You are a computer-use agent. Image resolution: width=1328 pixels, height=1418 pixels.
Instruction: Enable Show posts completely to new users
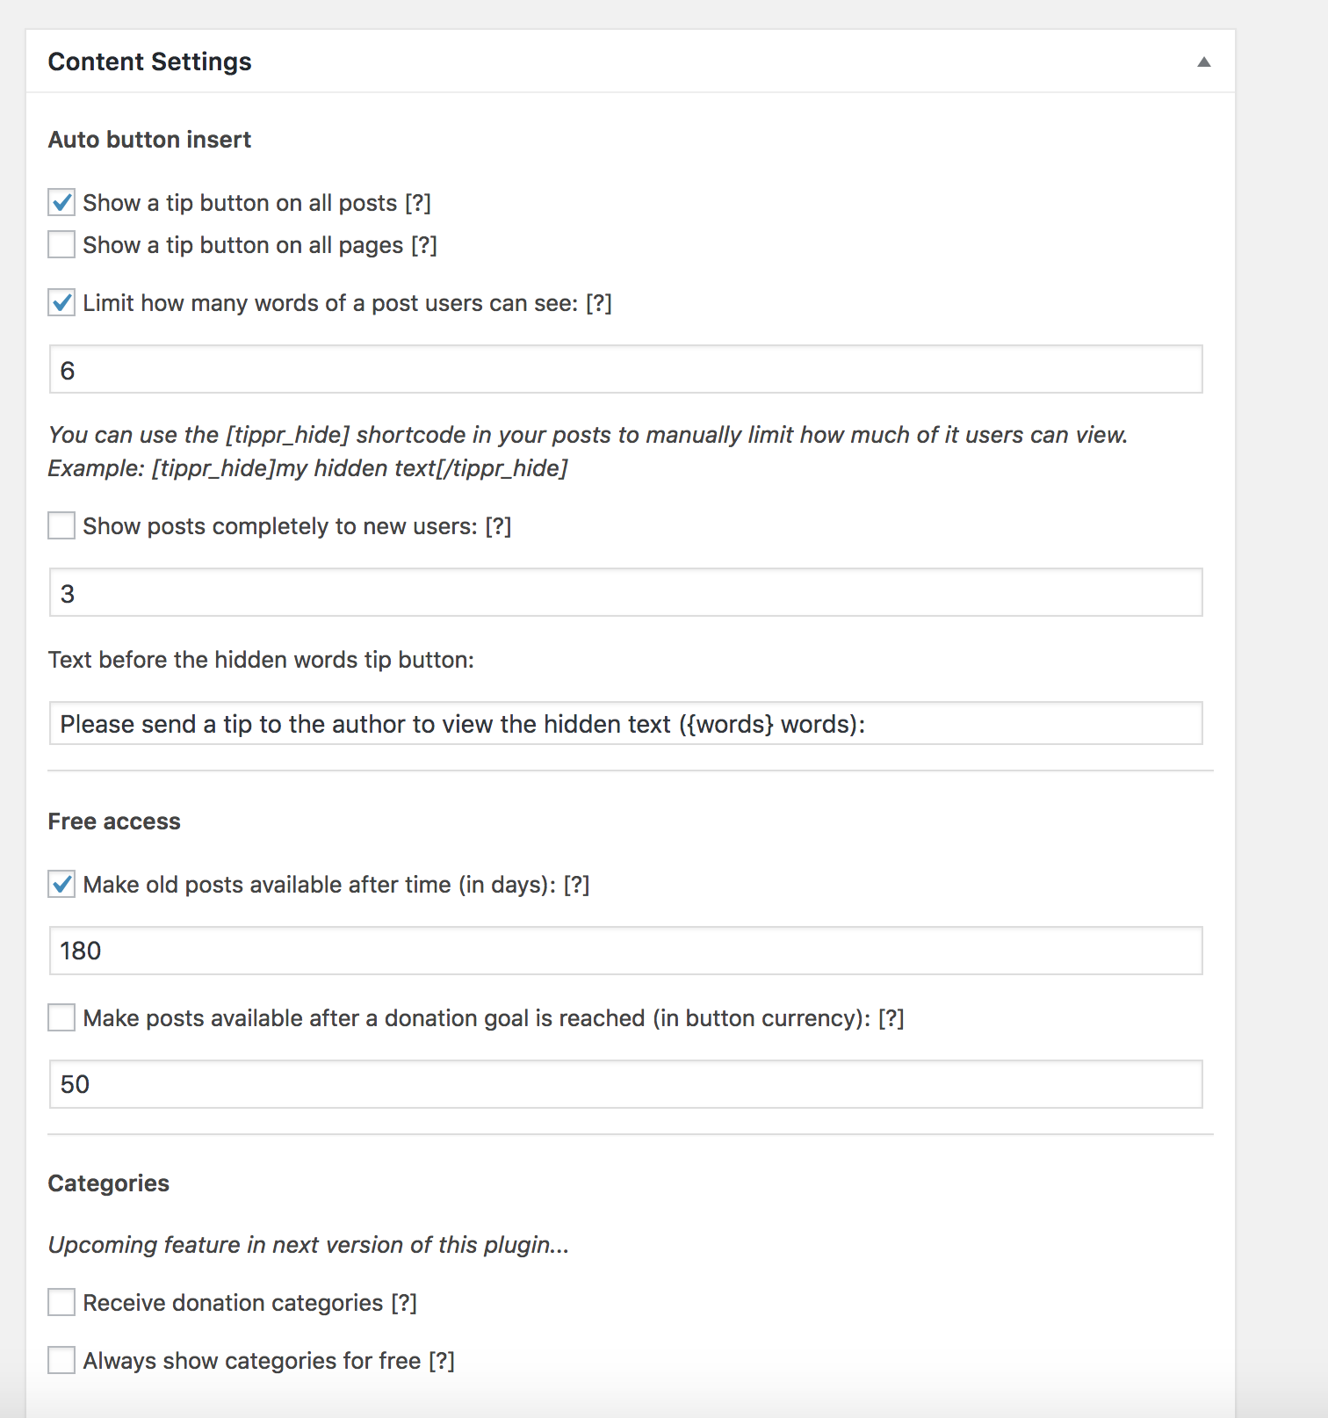pos(61,525)
